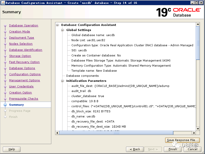Jump to Deployment Type step

click(x=22, y=38)
